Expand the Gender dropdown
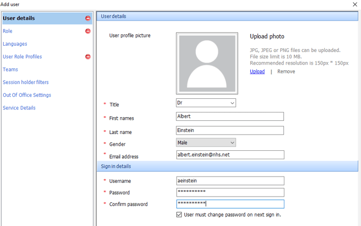 click(x=206, y=142)
